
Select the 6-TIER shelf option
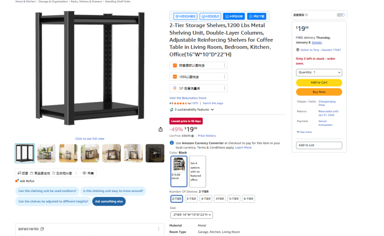(248, 199)
